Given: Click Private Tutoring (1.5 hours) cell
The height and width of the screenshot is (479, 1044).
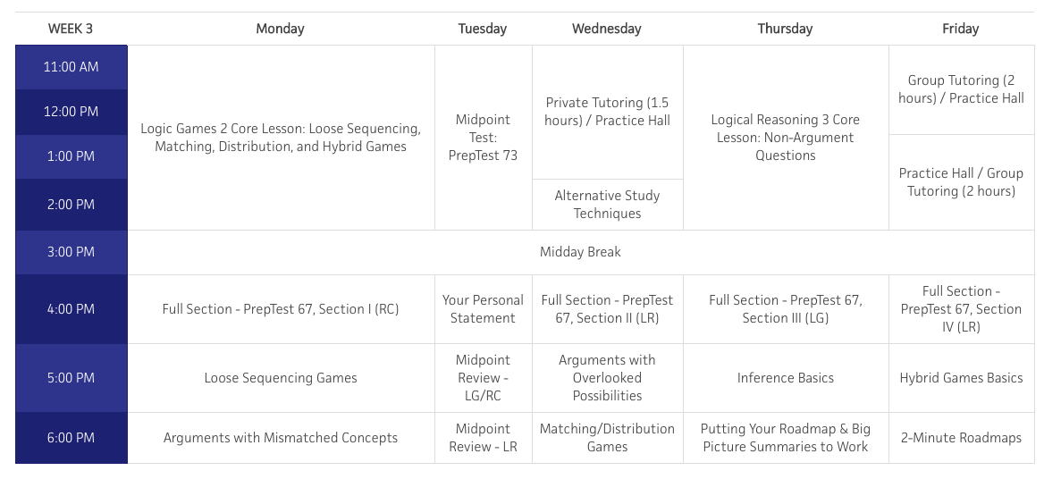Looking at the screenshot, I should coord(607,112).
